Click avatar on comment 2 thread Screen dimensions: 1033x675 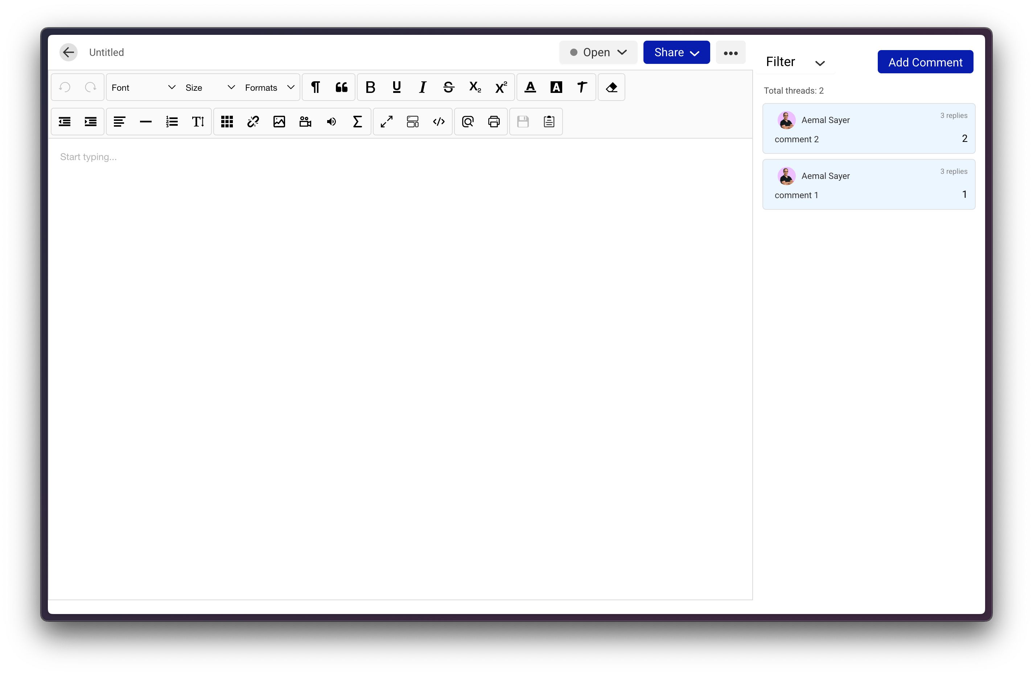pos(786,120)
